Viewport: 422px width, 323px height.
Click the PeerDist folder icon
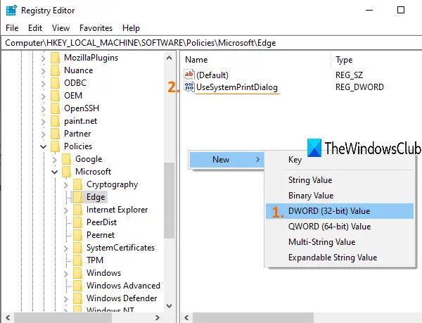[x=78, y=222]
